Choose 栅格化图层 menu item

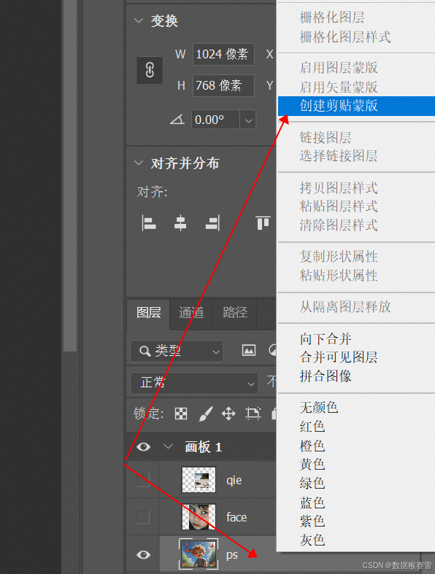[x=332, y=18]
